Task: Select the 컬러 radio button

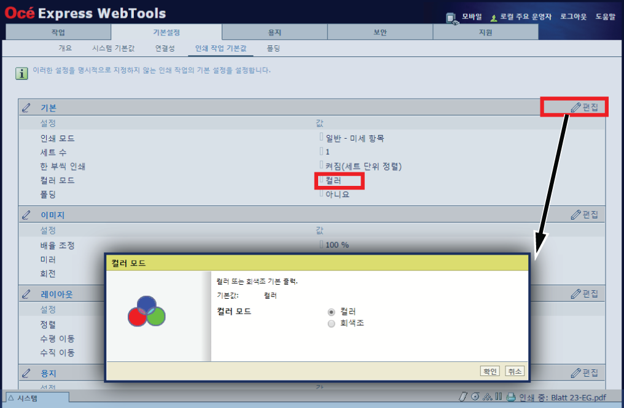Action: click(x=331, y=312)
